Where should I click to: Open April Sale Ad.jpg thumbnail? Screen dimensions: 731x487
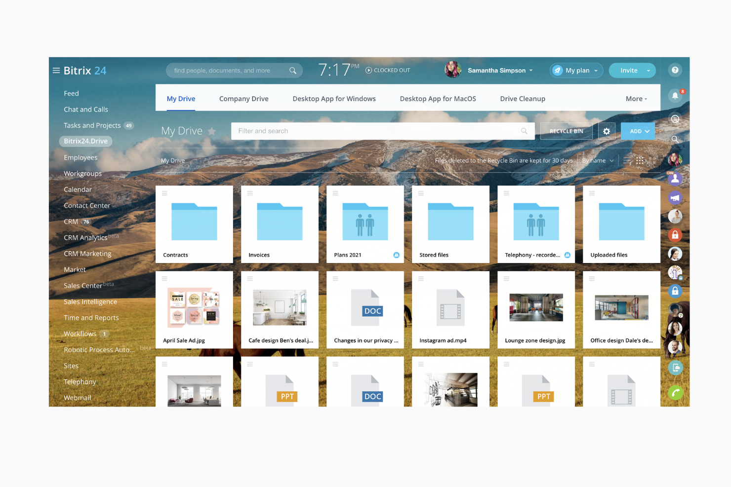(194, 307)
